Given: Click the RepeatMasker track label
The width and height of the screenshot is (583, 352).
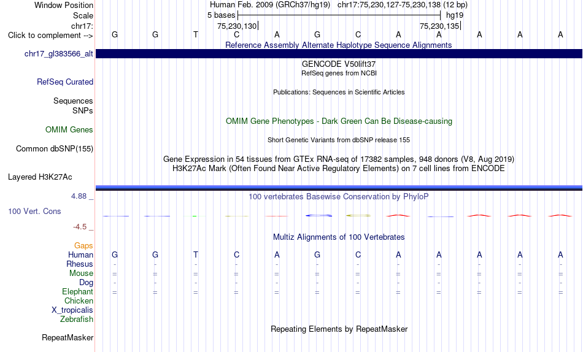Looking at the screenshot, I should coord(68,337).
